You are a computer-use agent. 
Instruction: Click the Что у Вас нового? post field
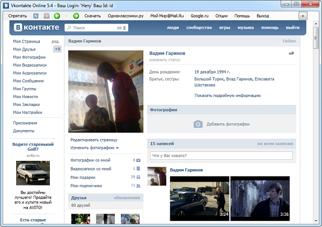pyautogui.click(x=221, y=156)
